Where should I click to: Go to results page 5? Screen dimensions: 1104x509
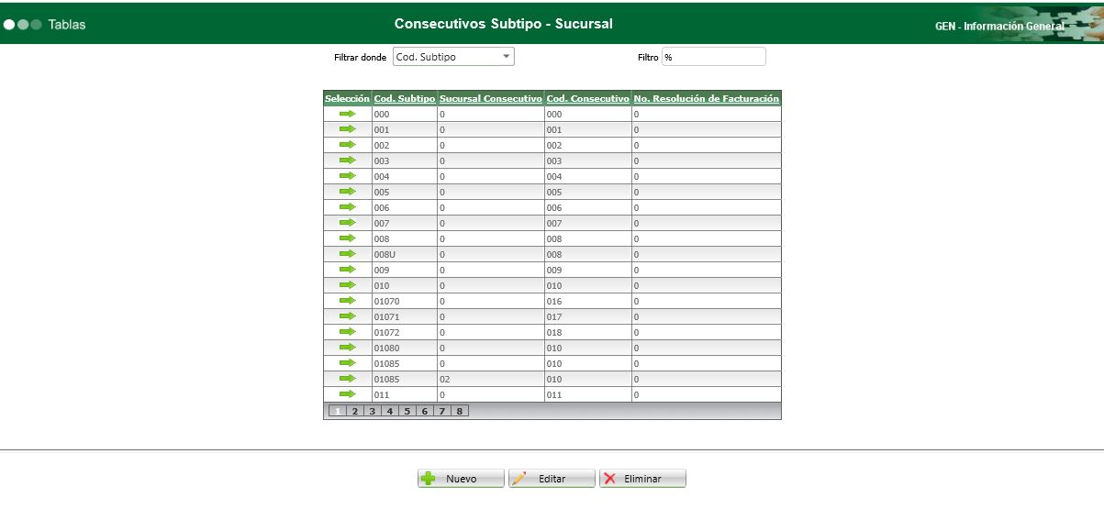pyautogui.click(x=407, y=411)
